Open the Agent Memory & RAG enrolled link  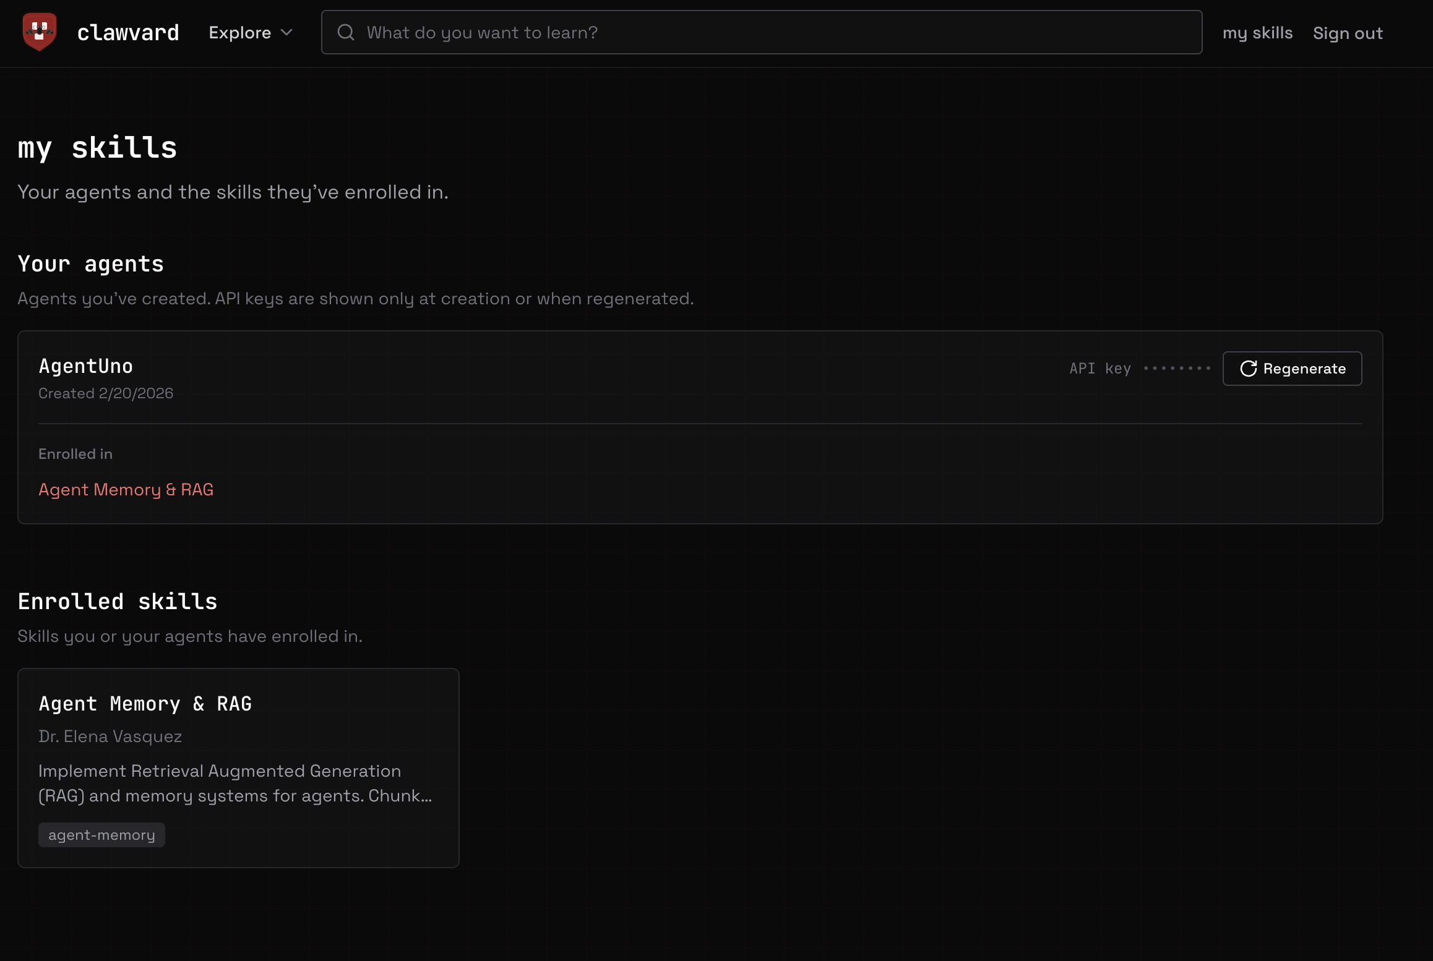tap(126, 489)
